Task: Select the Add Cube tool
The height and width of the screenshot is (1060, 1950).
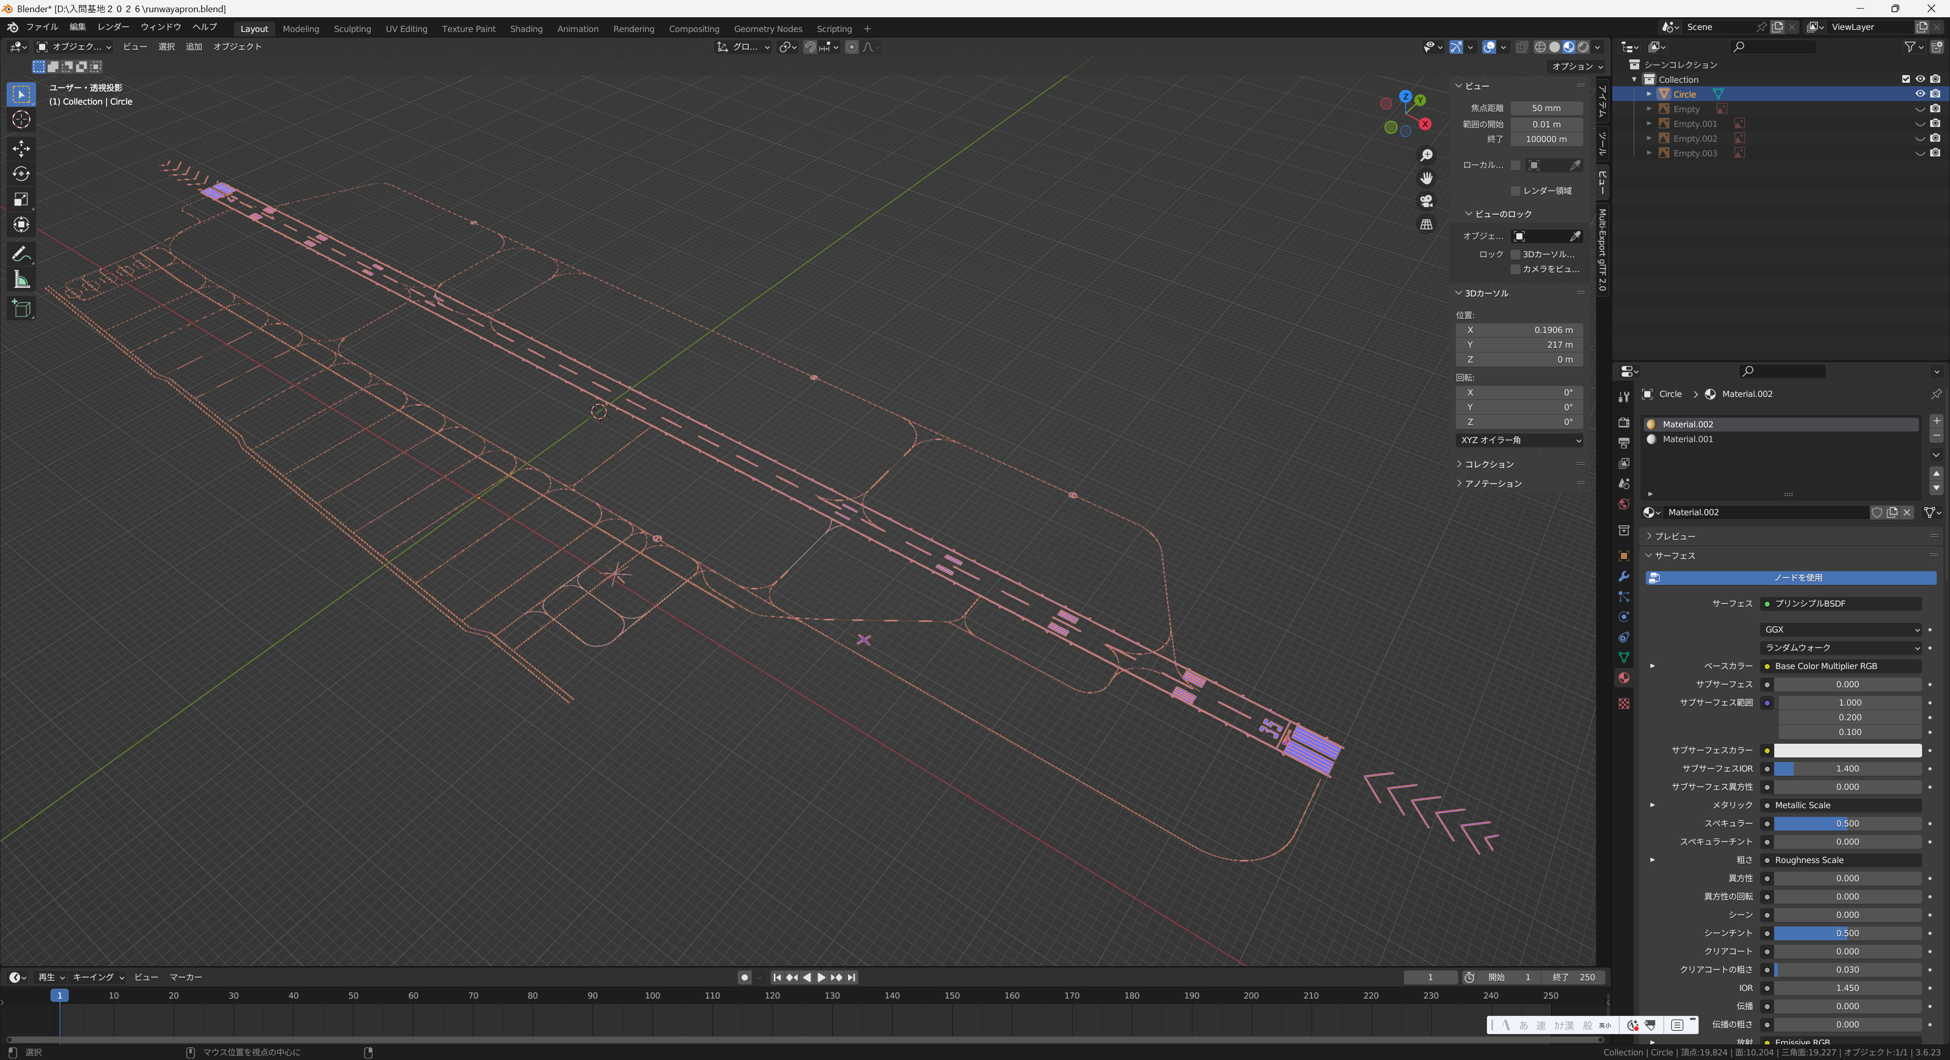Action: 21,308
